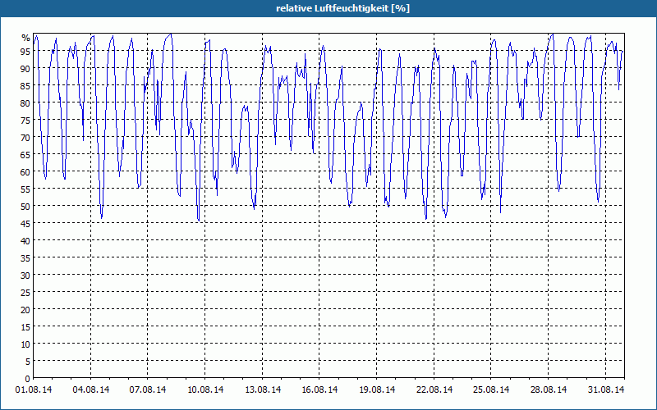Screen dimensions: 657x410
Task: Click the y-axis value 90
Action: point(25,68)
